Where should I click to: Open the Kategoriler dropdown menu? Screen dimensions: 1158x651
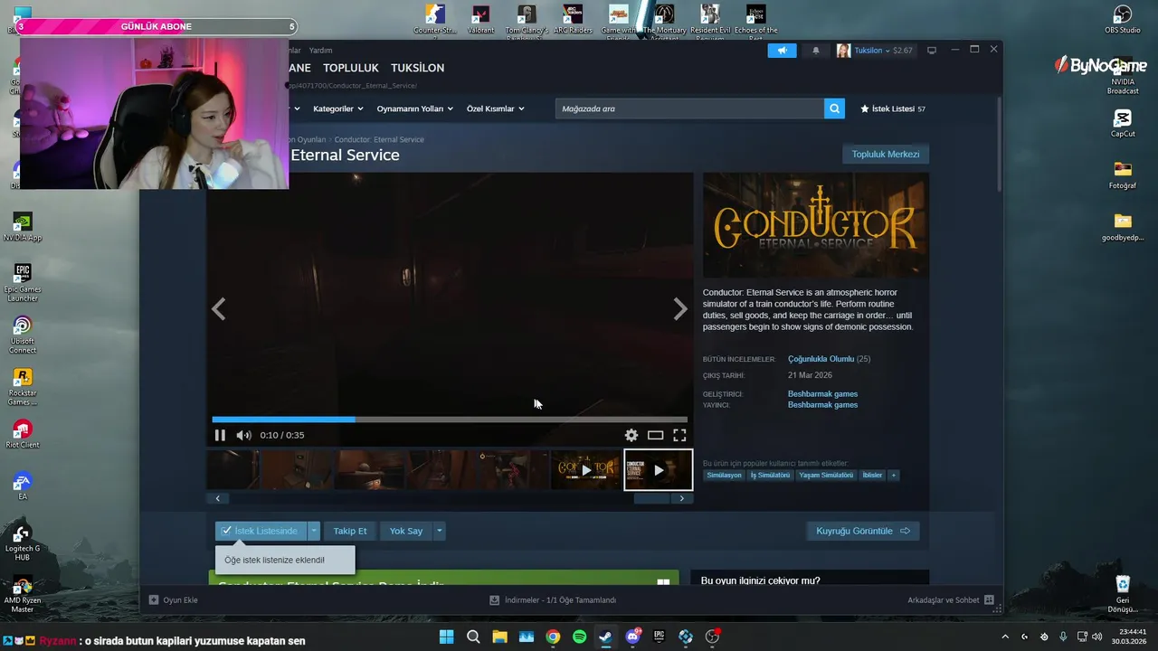click(x=337, y=108)
